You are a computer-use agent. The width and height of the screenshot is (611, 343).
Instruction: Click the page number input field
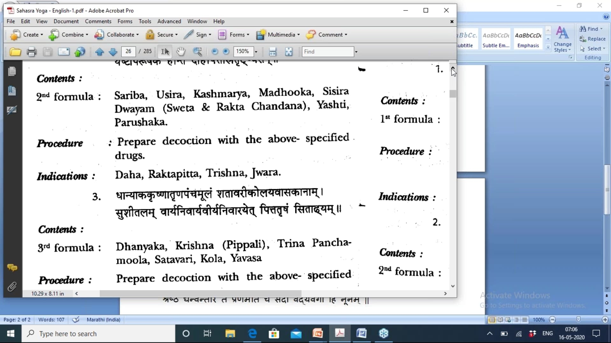(128, 51)
